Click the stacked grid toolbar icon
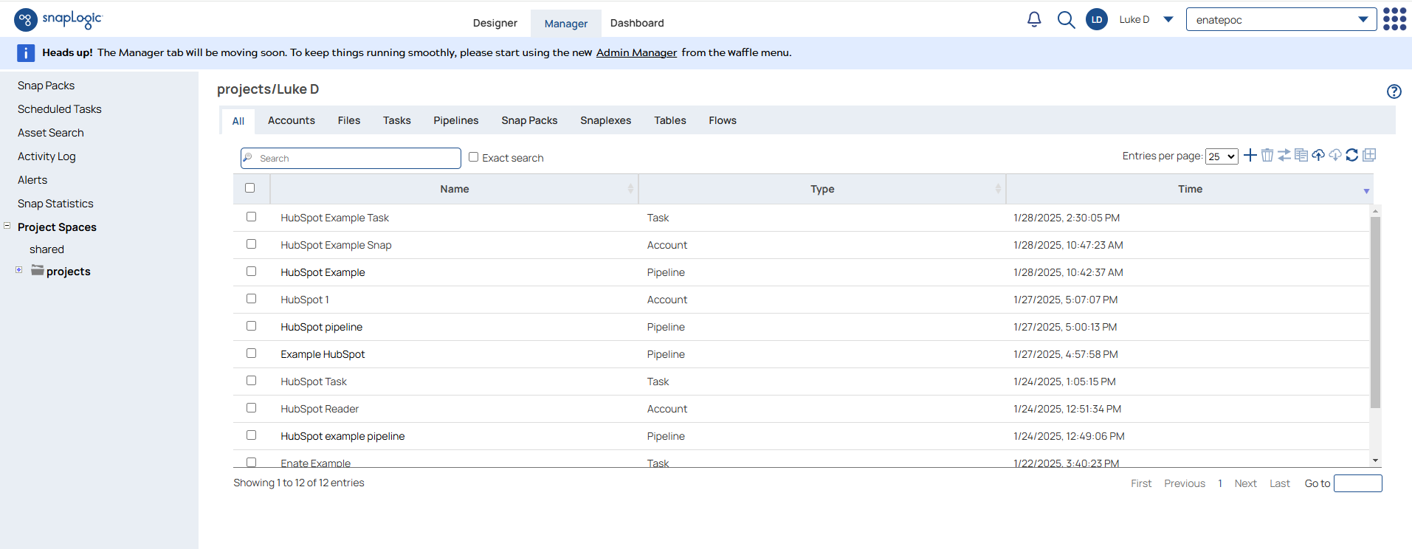The width and height of the screenshot is (1412, 549). coord(1369,155)
